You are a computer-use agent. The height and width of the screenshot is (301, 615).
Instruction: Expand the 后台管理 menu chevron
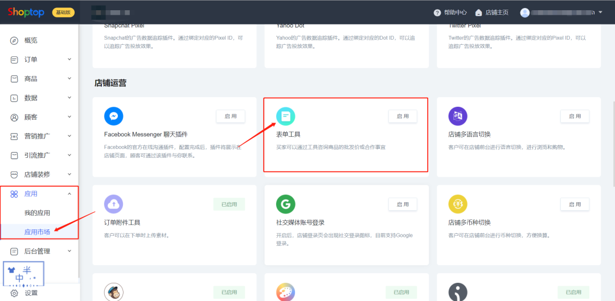tap(69, 251)
